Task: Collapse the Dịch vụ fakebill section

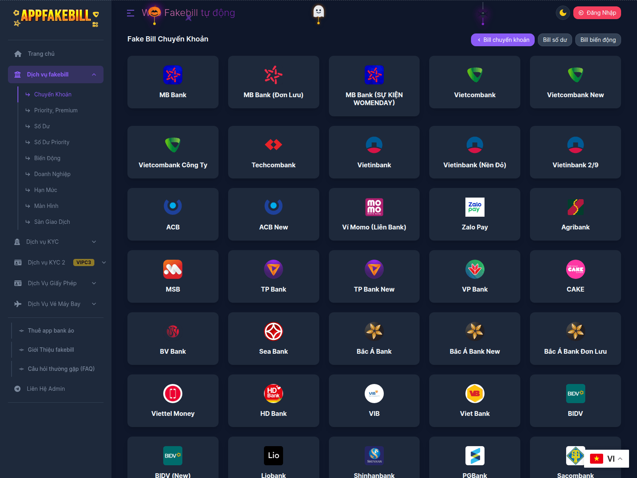Action: pyautogui.click(x=56, y=74)
